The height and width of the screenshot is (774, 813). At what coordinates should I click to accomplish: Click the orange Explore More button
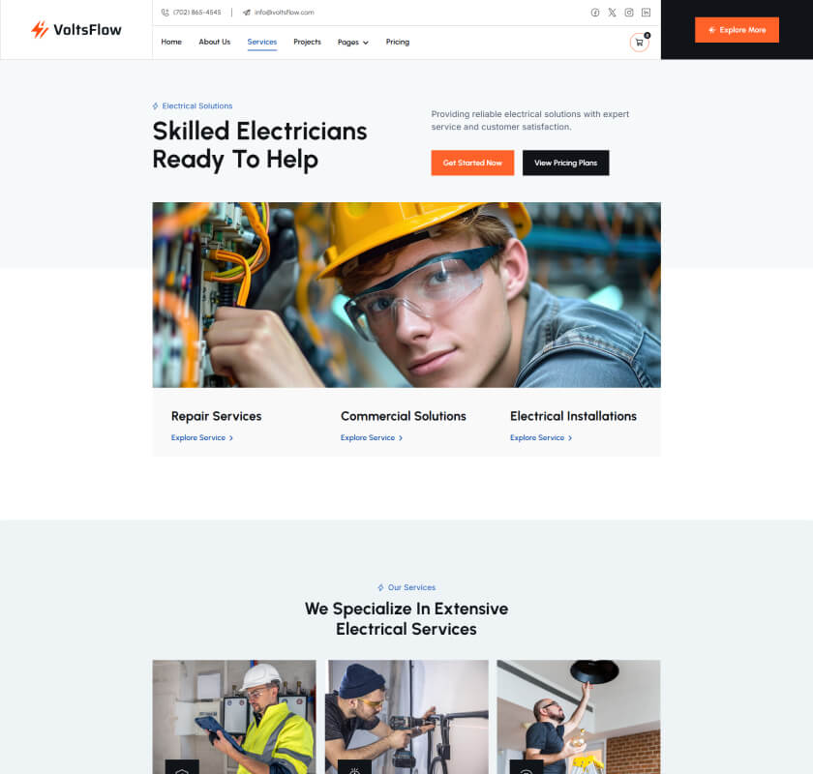point(737,30)
